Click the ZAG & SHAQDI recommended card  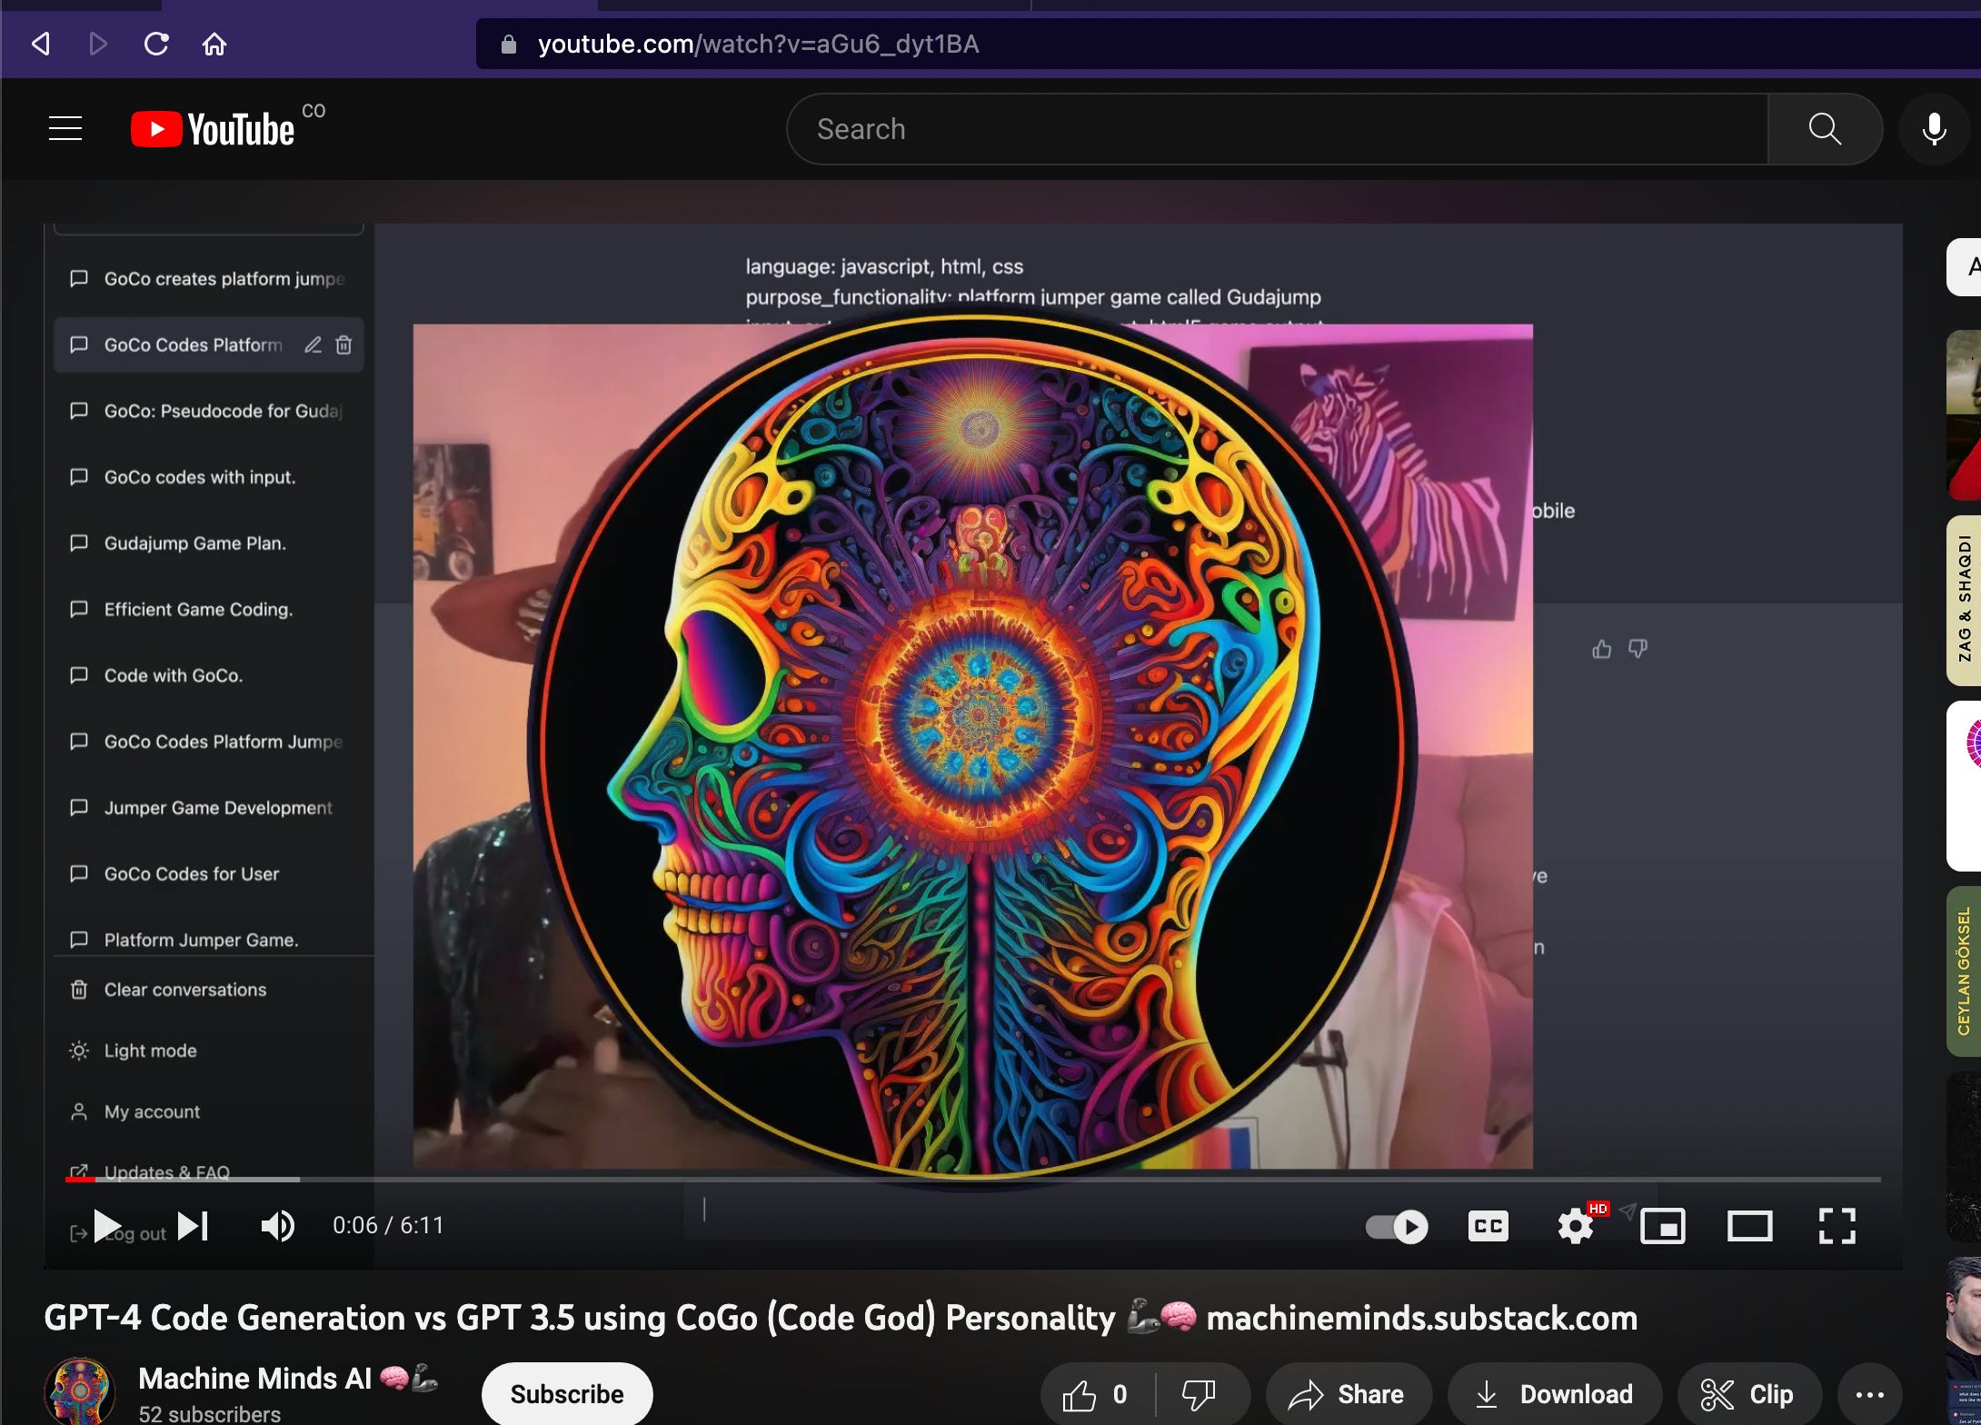coord(1964,601)
